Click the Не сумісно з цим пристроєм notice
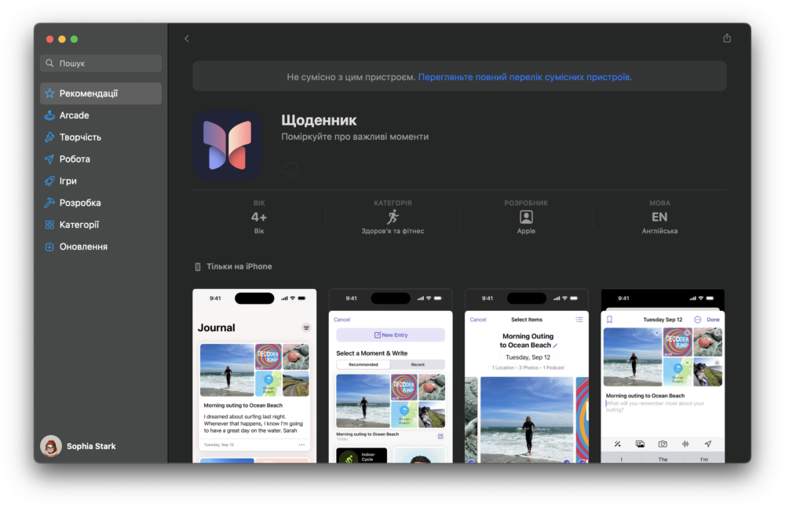 coord(351,77)
